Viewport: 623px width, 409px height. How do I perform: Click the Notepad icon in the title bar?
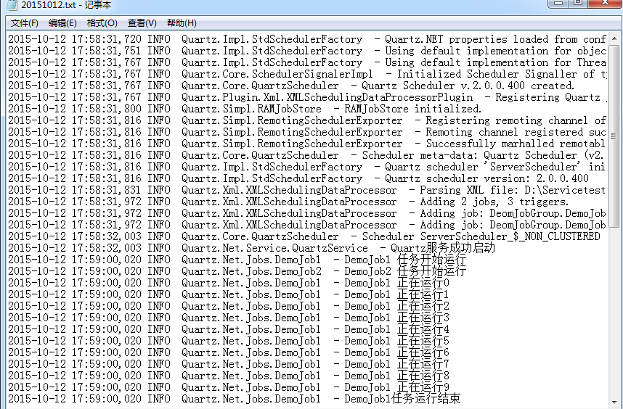coord(12,5)
